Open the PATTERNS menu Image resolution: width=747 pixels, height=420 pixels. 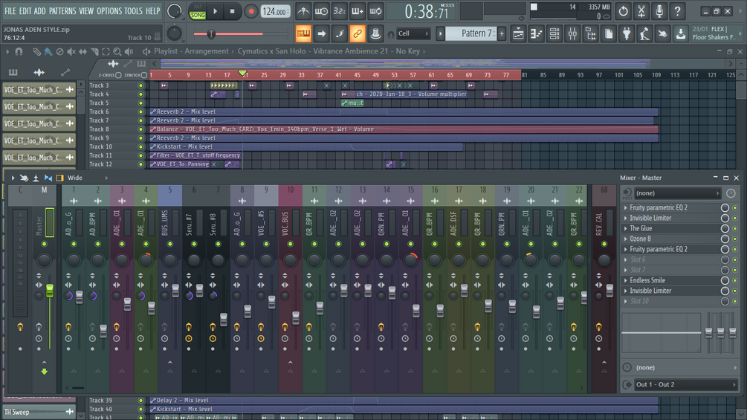pyautogui.click(x=62, y=11)
